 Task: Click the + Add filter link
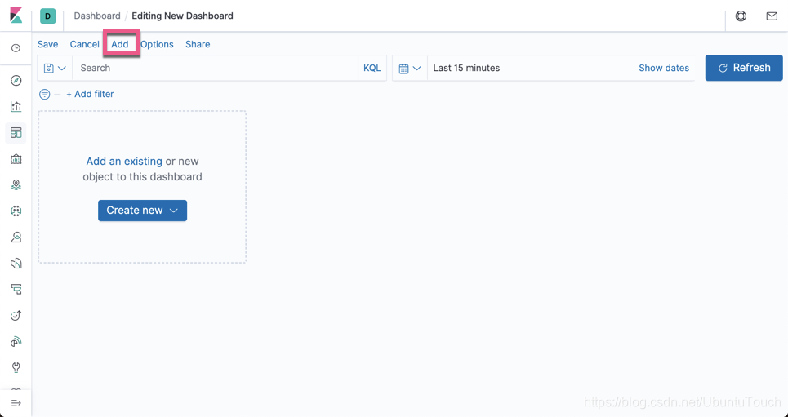click(90, 94)
